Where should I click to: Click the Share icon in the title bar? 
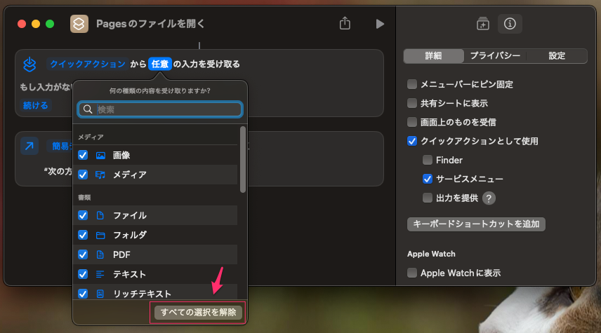[345, 24]
